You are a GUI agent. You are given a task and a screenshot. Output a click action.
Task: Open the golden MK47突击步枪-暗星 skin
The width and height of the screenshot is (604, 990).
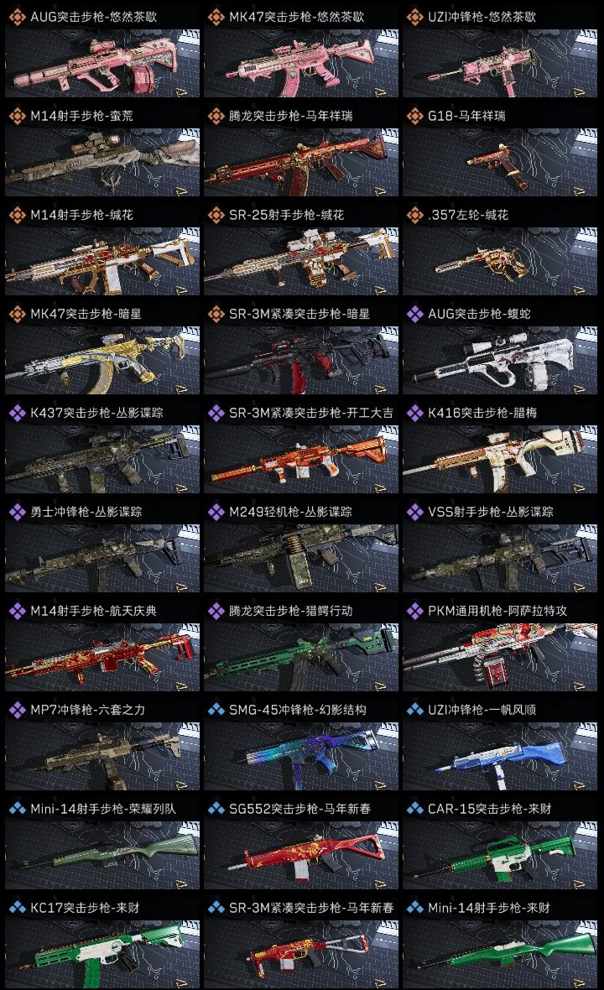click(102, 361)
